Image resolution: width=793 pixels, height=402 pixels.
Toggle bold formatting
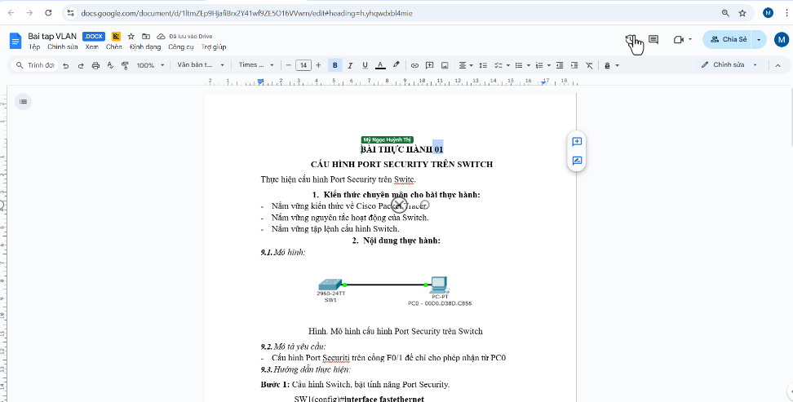pyautogui.click(x=334, y=65)
